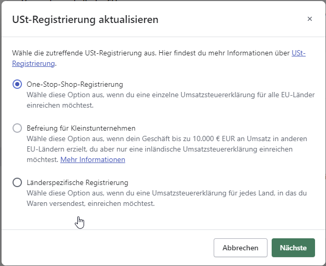Click the '10.000 € EUR' amount text
The width and height of the screenshot is (326, 266).
click(213, 138)
